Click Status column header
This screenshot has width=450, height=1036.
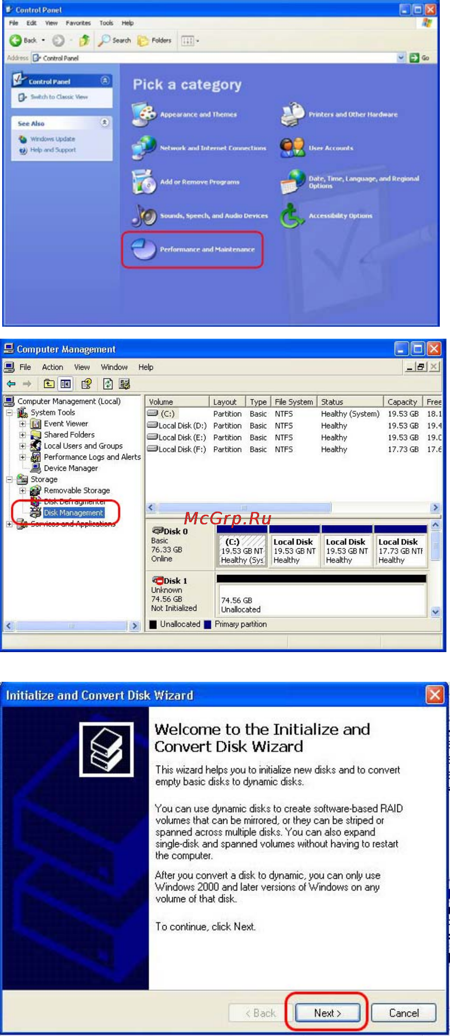350,402
